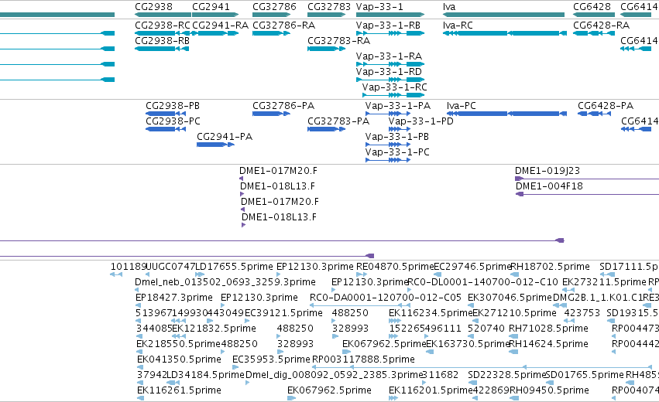Click protein CG2941-PA

coord(225,137)
